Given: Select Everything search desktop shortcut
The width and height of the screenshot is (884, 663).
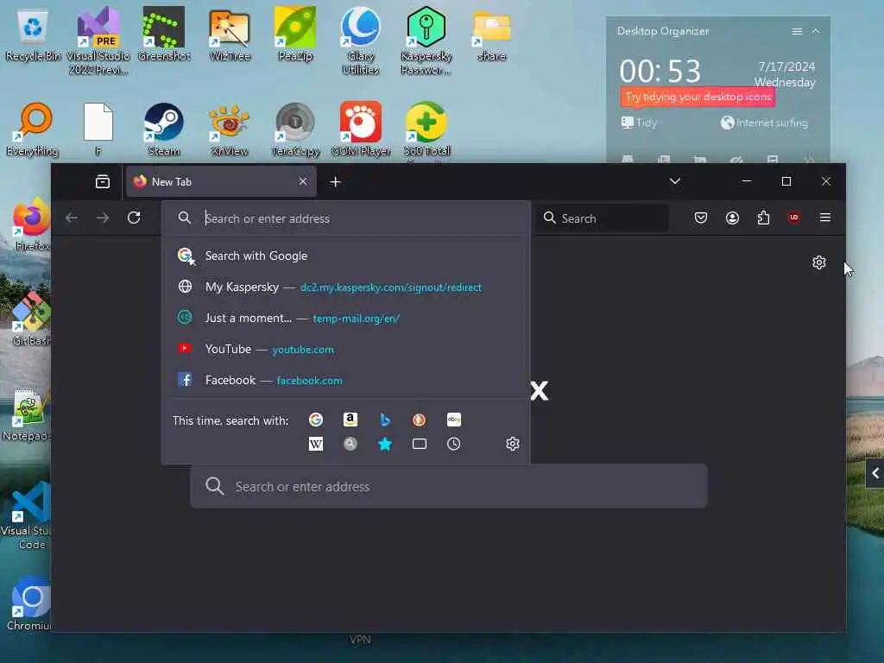Looking at the screenshot, I should [x=33, y=129].
